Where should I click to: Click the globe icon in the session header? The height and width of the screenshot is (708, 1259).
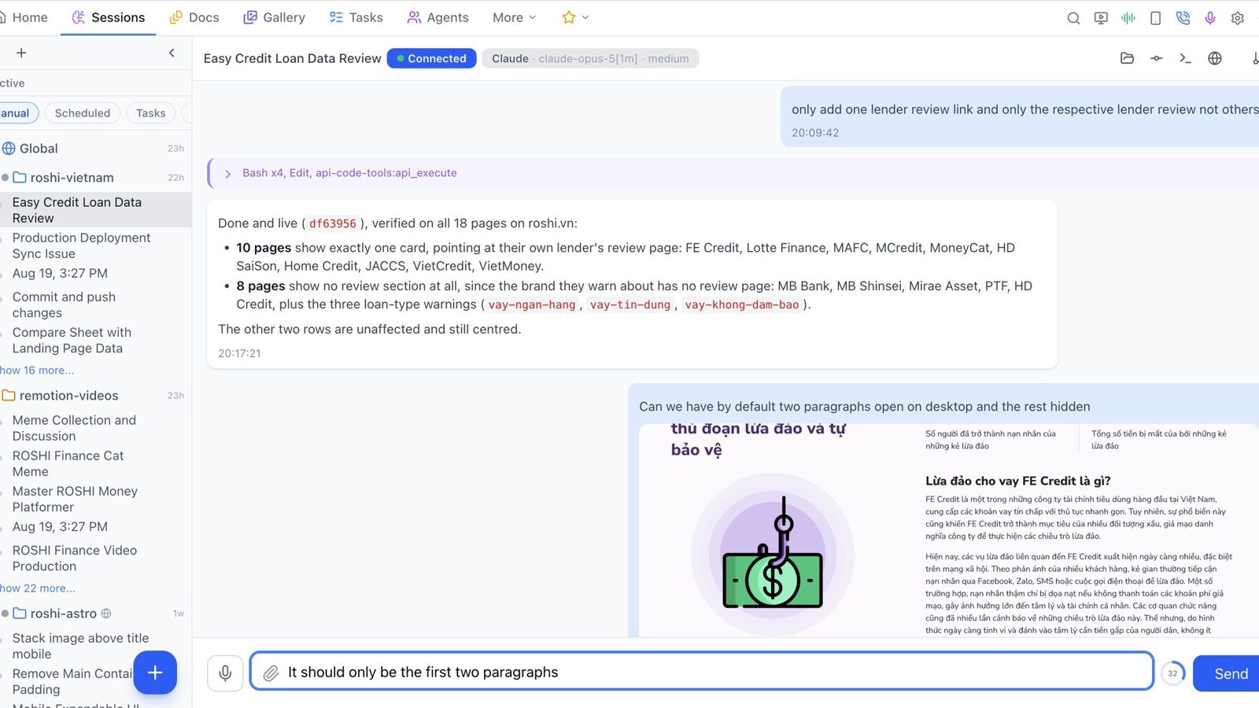pos(1215,58)
